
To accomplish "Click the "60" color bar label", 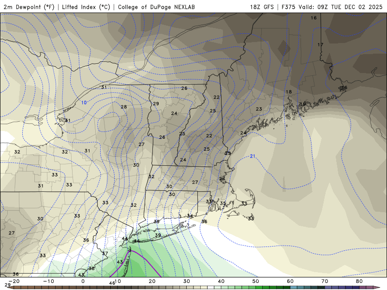I will point(290,281).
